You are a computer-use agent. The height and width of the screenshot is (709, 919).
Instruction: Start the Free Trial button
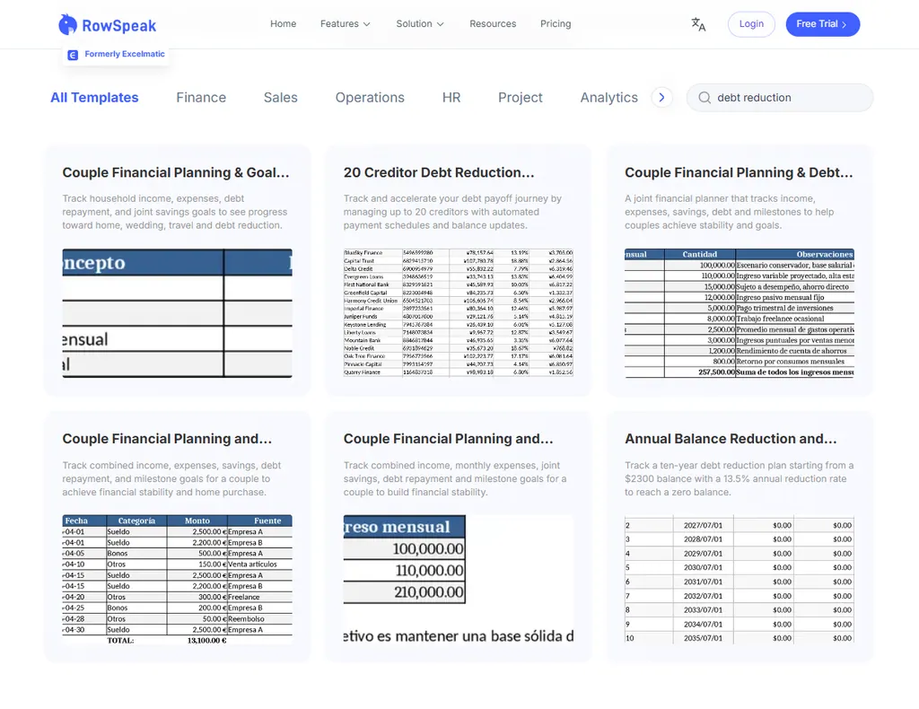(822, 24)
